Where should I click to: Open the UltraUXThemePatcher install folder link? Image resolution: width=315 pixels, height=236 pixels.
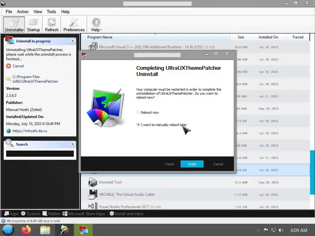(35, 79)
